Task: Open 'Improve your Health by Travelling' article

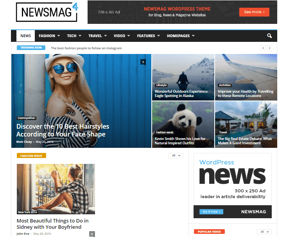Action: 246,93
